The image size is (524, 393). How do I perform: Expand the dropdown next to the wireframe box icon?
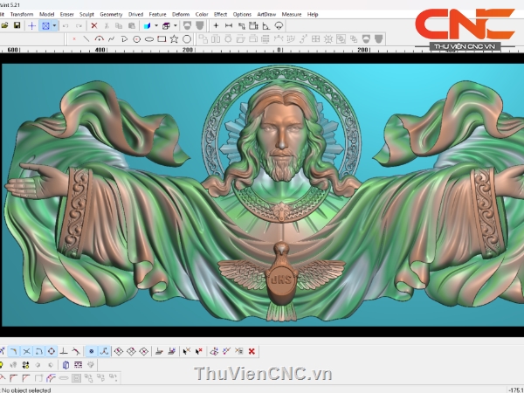click(x=178, y=26)
